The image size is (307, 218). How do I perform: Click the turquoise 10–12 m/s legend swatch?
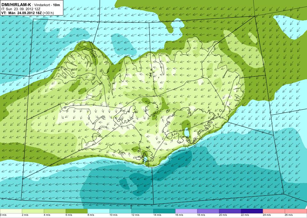point(121,211)
